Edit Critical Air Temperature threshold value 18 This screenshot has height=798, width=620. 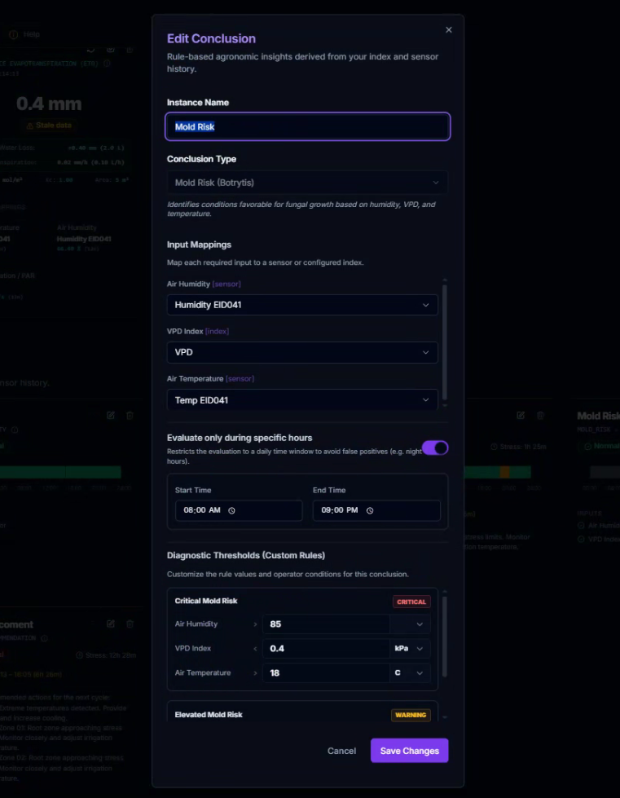click(326, 672)
